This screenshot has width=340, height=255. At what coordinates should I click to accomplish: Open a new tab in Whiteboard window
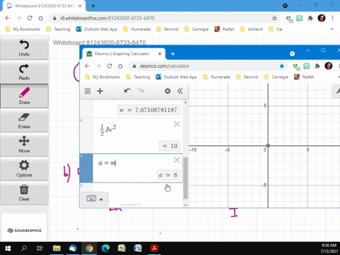[93, 6]
